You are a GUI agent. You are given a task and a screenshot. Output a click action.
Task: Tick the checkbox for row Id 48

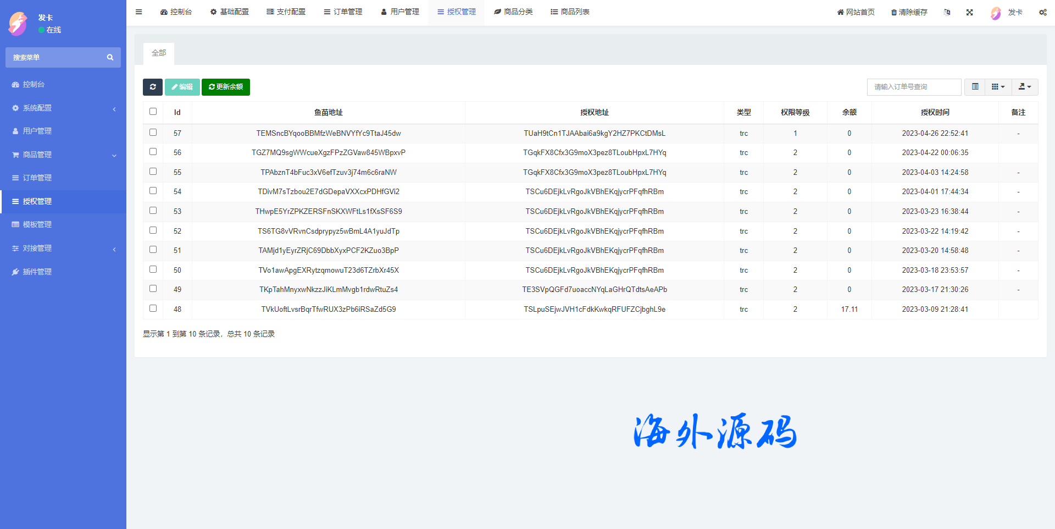point(153,308)
